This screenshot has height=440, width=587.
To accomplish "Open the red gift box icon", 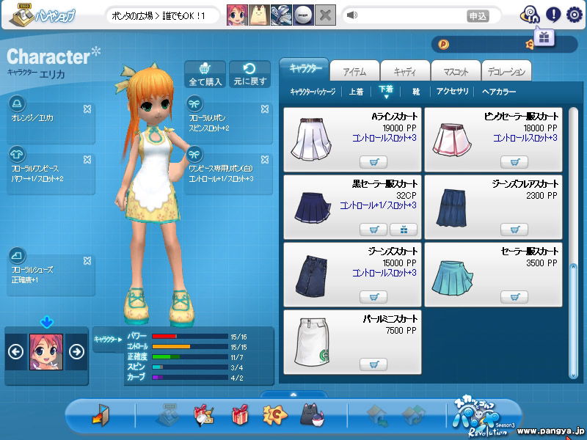I will (240, 414).
